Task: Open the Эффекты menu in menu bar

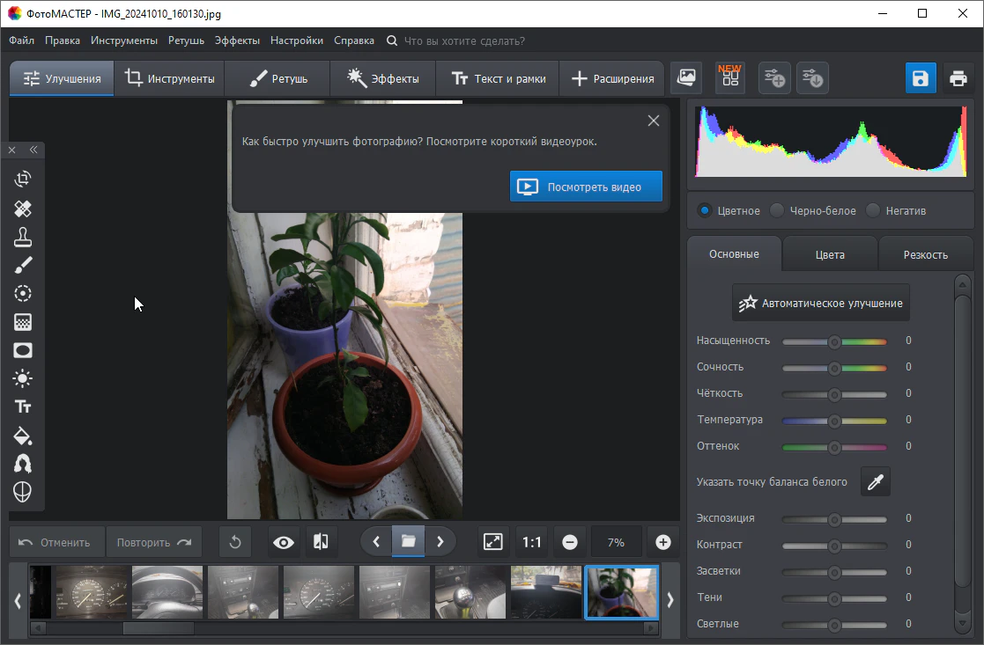Action: click(237, 40)
